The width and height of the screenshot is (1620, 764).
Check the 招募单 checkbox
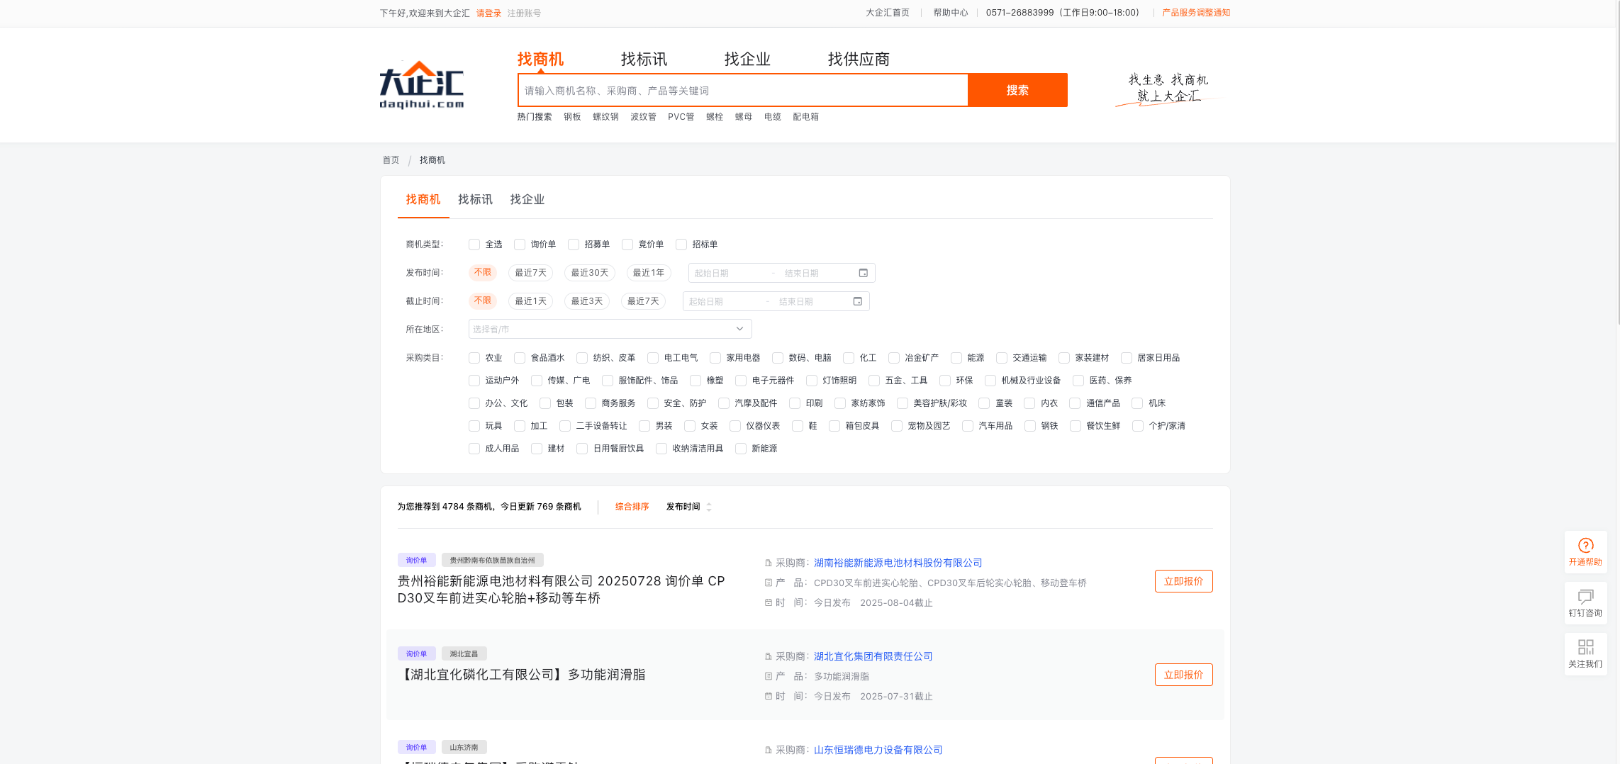[x=574, y=245]
